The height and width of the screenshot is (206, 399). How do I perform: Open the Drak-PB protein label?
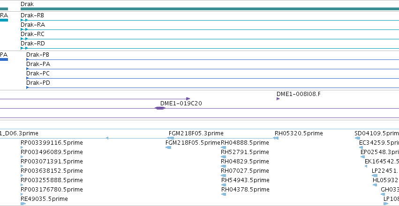(x=38, y=55)
